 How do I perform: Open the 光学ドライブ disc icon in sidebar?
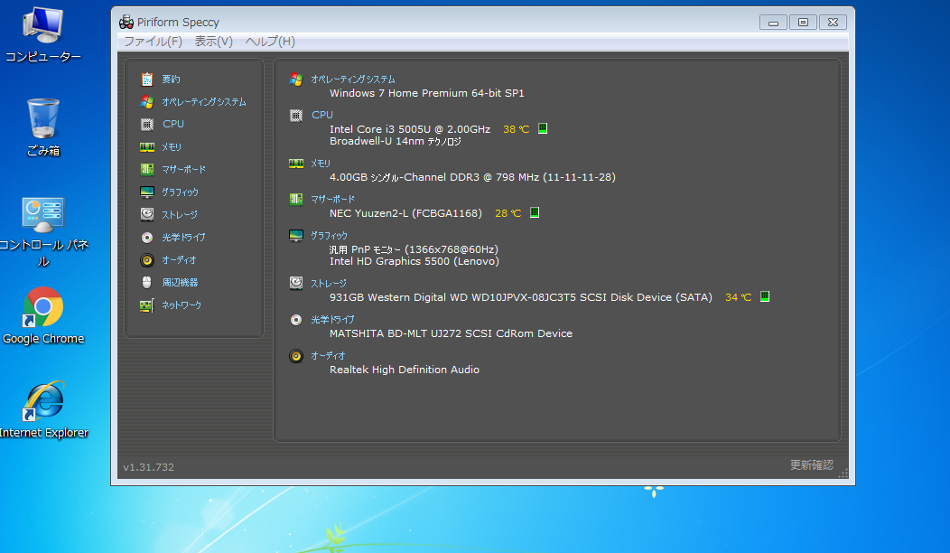(146, 237)
